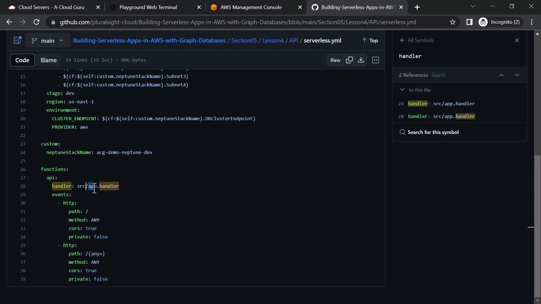Switch to Blame view
Image resolution: width=541 pixels, height=304 pixels.
coord(49,60)
